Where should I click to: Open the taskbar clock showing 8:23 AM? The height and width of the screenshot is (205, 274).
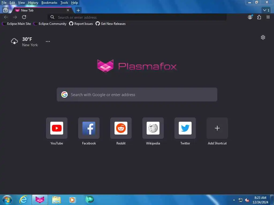pyautogui.click(x=260, y=200)
